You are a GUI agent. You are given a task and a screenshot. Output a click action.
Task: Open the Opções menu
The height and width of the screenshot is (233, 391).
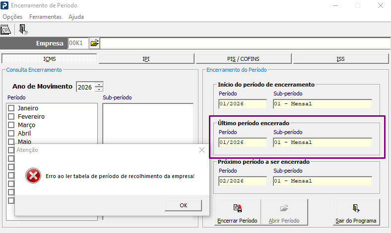12,17
